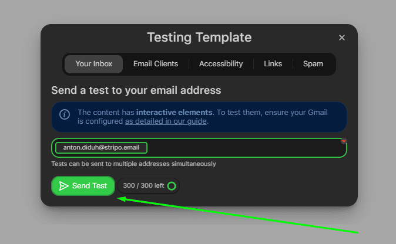Click the paper plane icon on Send Test
This screenshot has width=396, height=244.
coord(64,186)
